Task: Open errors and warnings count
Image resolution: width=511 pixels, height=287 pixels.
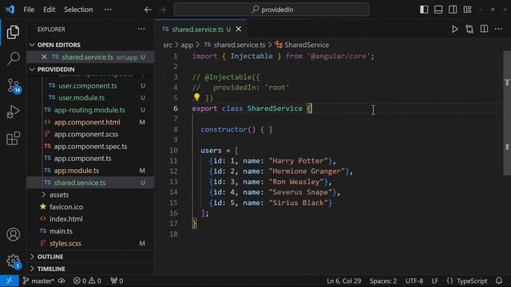Action: 87,281
